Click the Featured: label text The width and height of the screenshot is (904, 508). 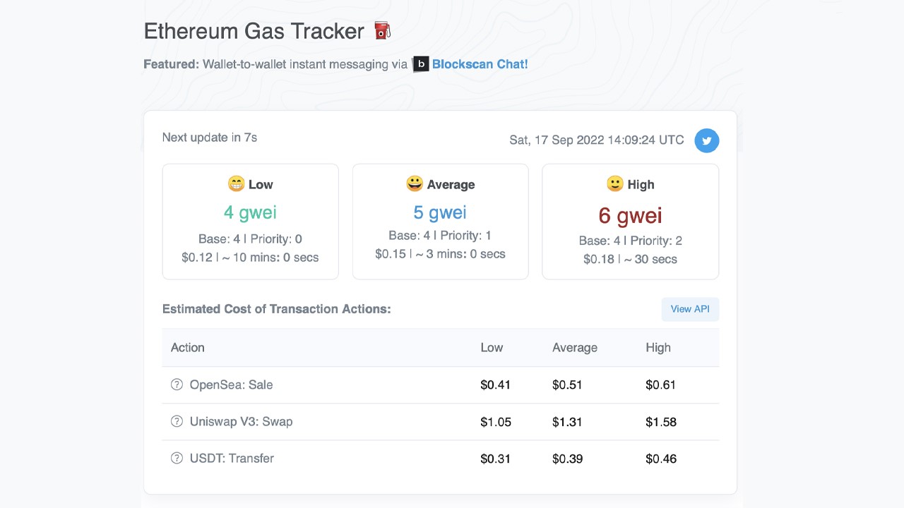(x=172, y=64)
